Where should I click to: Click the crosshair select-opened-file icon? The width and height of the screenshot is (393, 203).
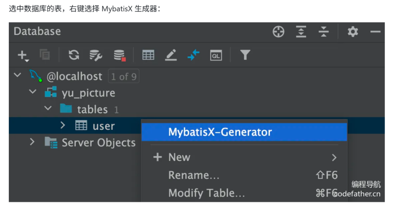coord(279,32)
